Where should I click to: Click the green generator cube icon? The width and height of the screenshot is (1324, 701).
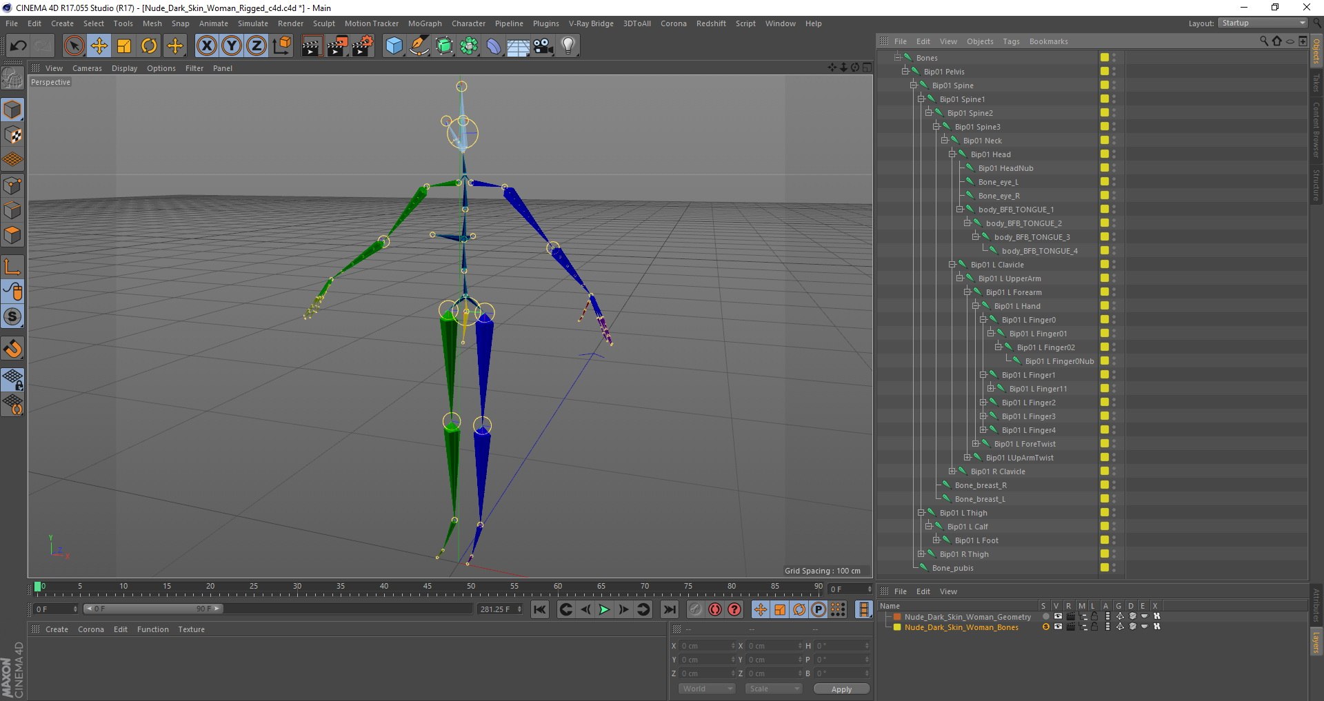[445, 46]
